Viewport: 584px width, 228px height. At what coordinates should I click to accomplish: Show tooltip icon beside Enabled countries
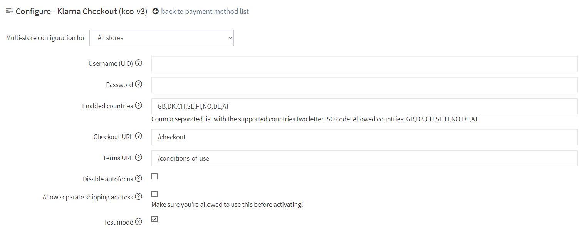(x=139, y=106)
